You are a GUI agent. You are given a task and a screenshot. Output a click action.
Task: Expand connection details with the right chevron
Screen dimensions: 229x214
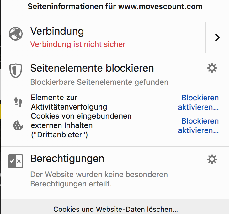(x=217, y=38)
